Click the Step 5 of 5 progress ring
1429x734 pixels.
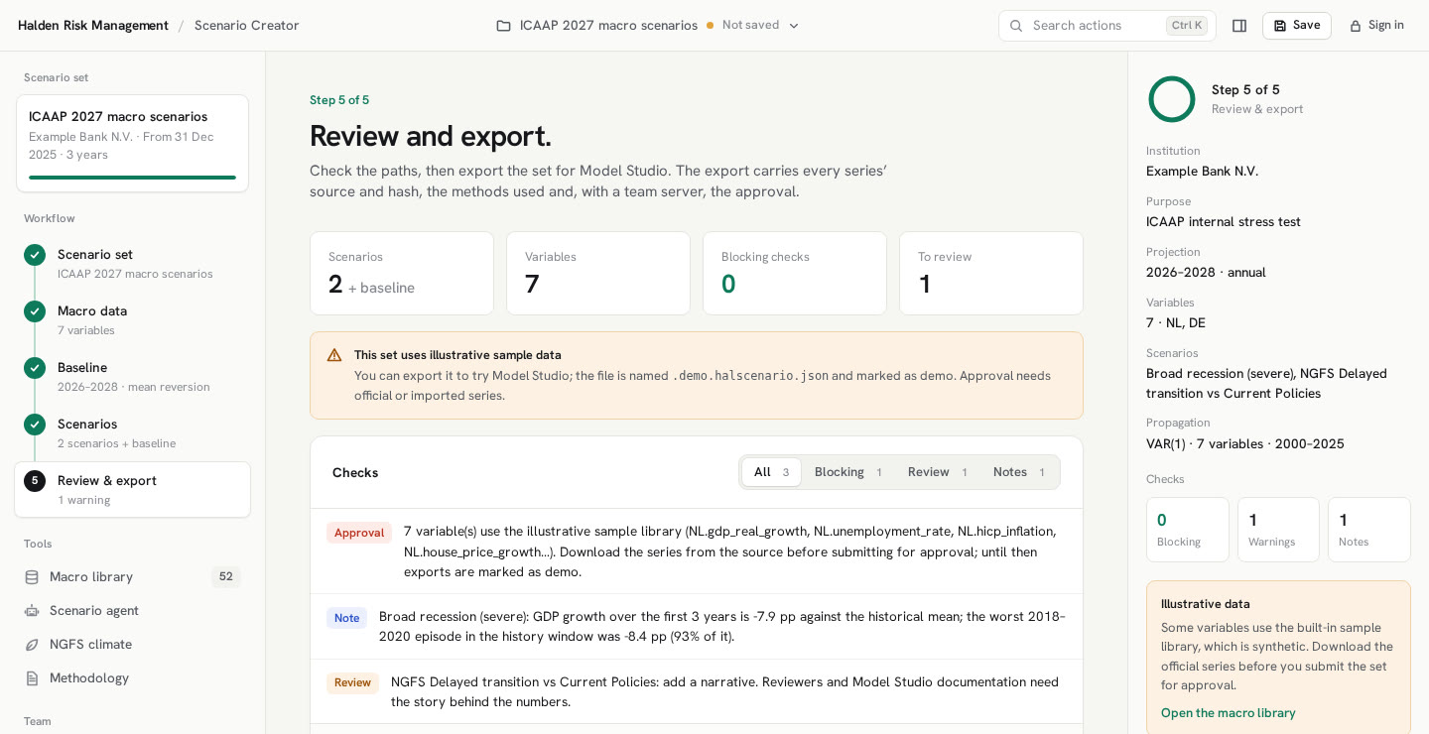(x=1172, y=99)
